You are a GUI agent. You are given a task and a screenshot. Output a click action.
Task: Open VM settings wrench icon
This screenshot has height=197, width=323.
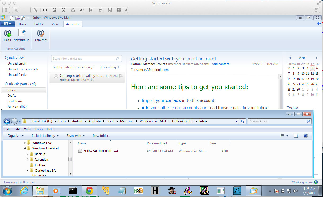pyautogui.click(x=36, y=10)
